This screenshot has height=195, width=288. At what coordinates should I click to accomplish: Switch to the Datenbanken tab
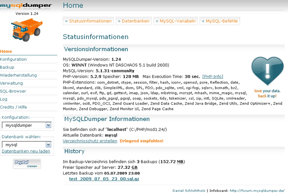coord(133,21)
